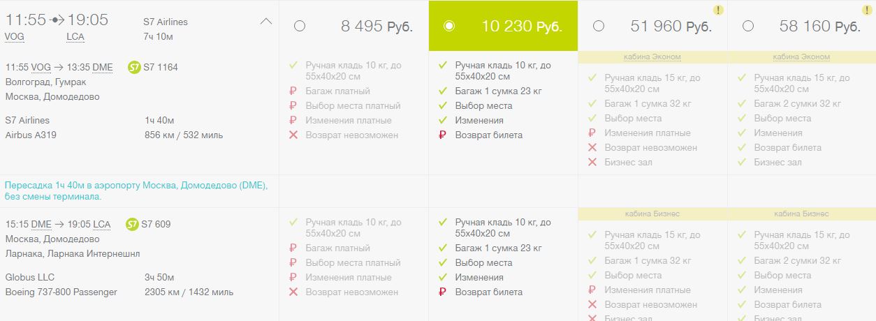This screenshot has width=876, height=321.
Task: Click the кабина Эконом label under 51 960 Руб.
Action: [x=652, y=57]
